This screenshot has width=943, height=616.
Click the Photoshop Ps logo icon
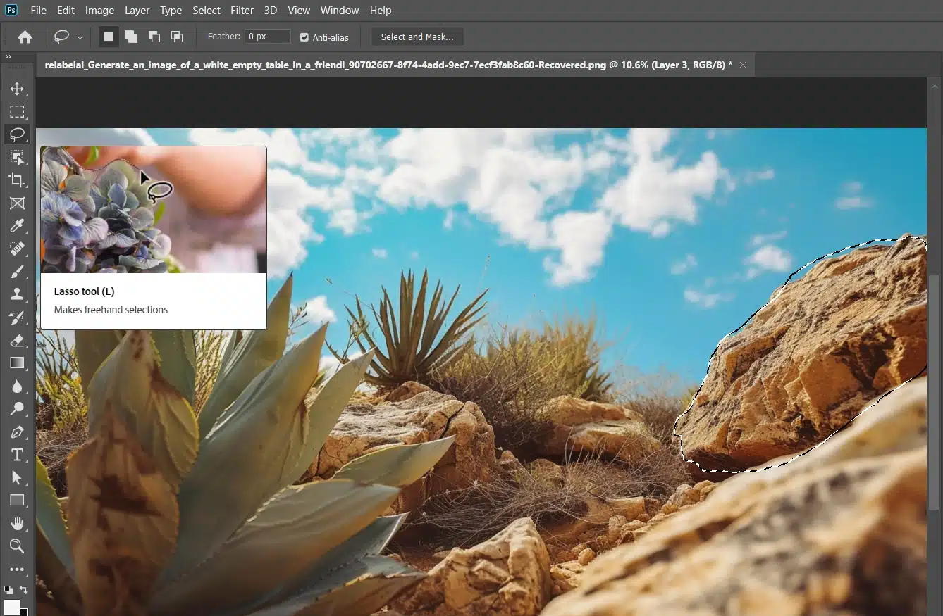(x=11, y=10)
